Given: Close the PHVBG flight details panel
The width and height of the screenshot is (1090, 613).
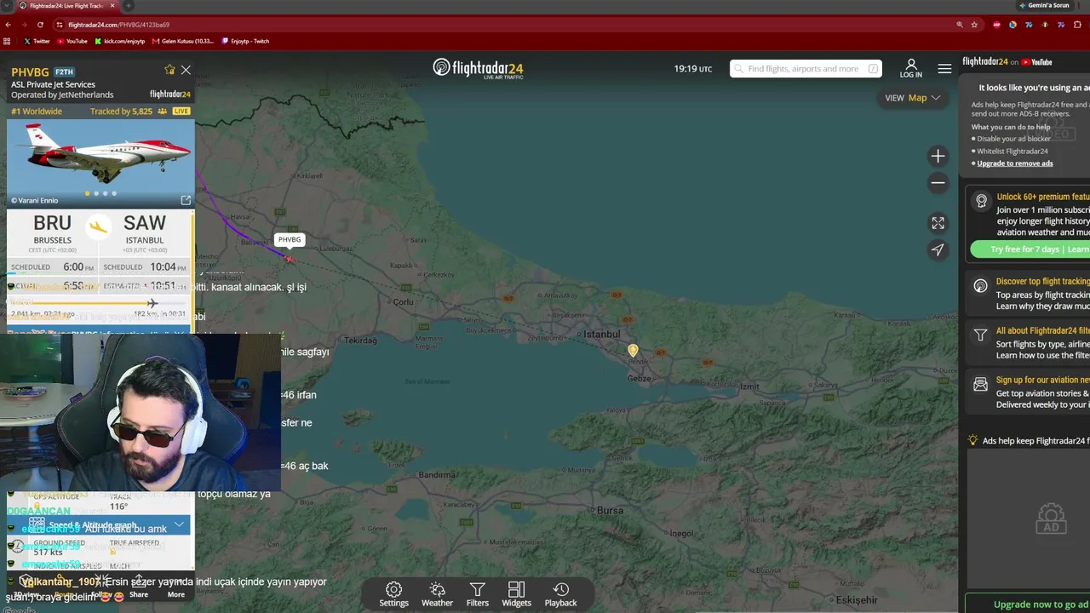Looking at the screenshot, I should click(186, 70).
